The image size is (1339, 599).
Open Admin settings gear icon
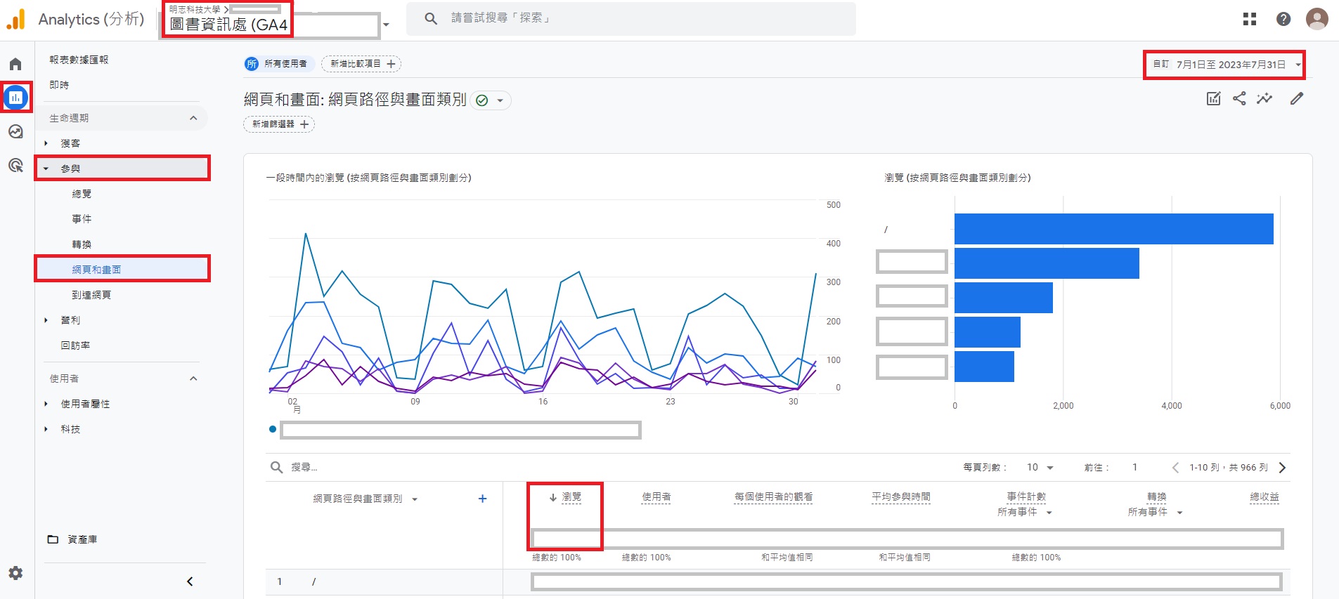tap(15, 573)
